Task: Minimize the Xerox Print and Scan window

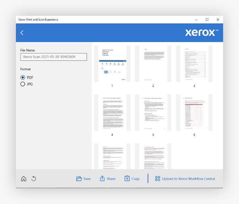Action: 196,20
